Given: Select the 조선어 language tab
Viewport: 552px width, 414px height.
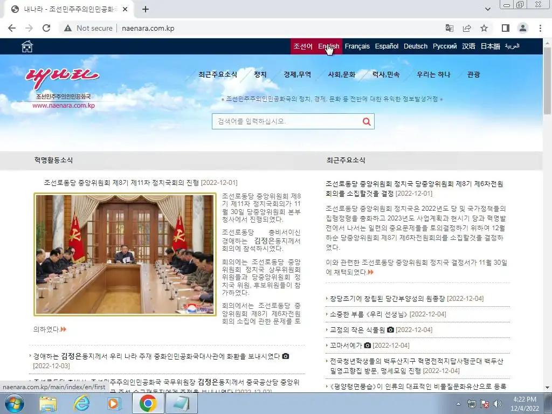Looking at the screenshot, I should [303, 46].
